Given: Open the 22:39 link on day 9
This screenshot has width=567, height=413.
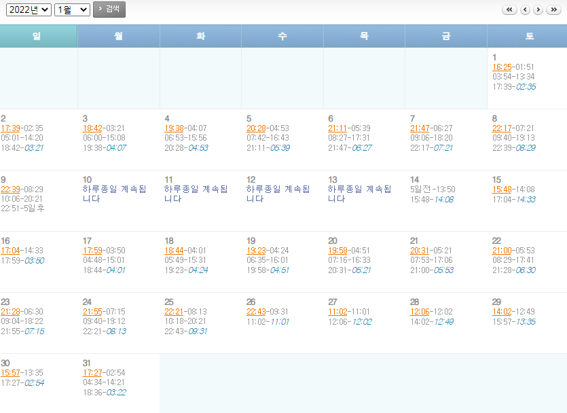Looking at the screenshot, I should [10, 190].
